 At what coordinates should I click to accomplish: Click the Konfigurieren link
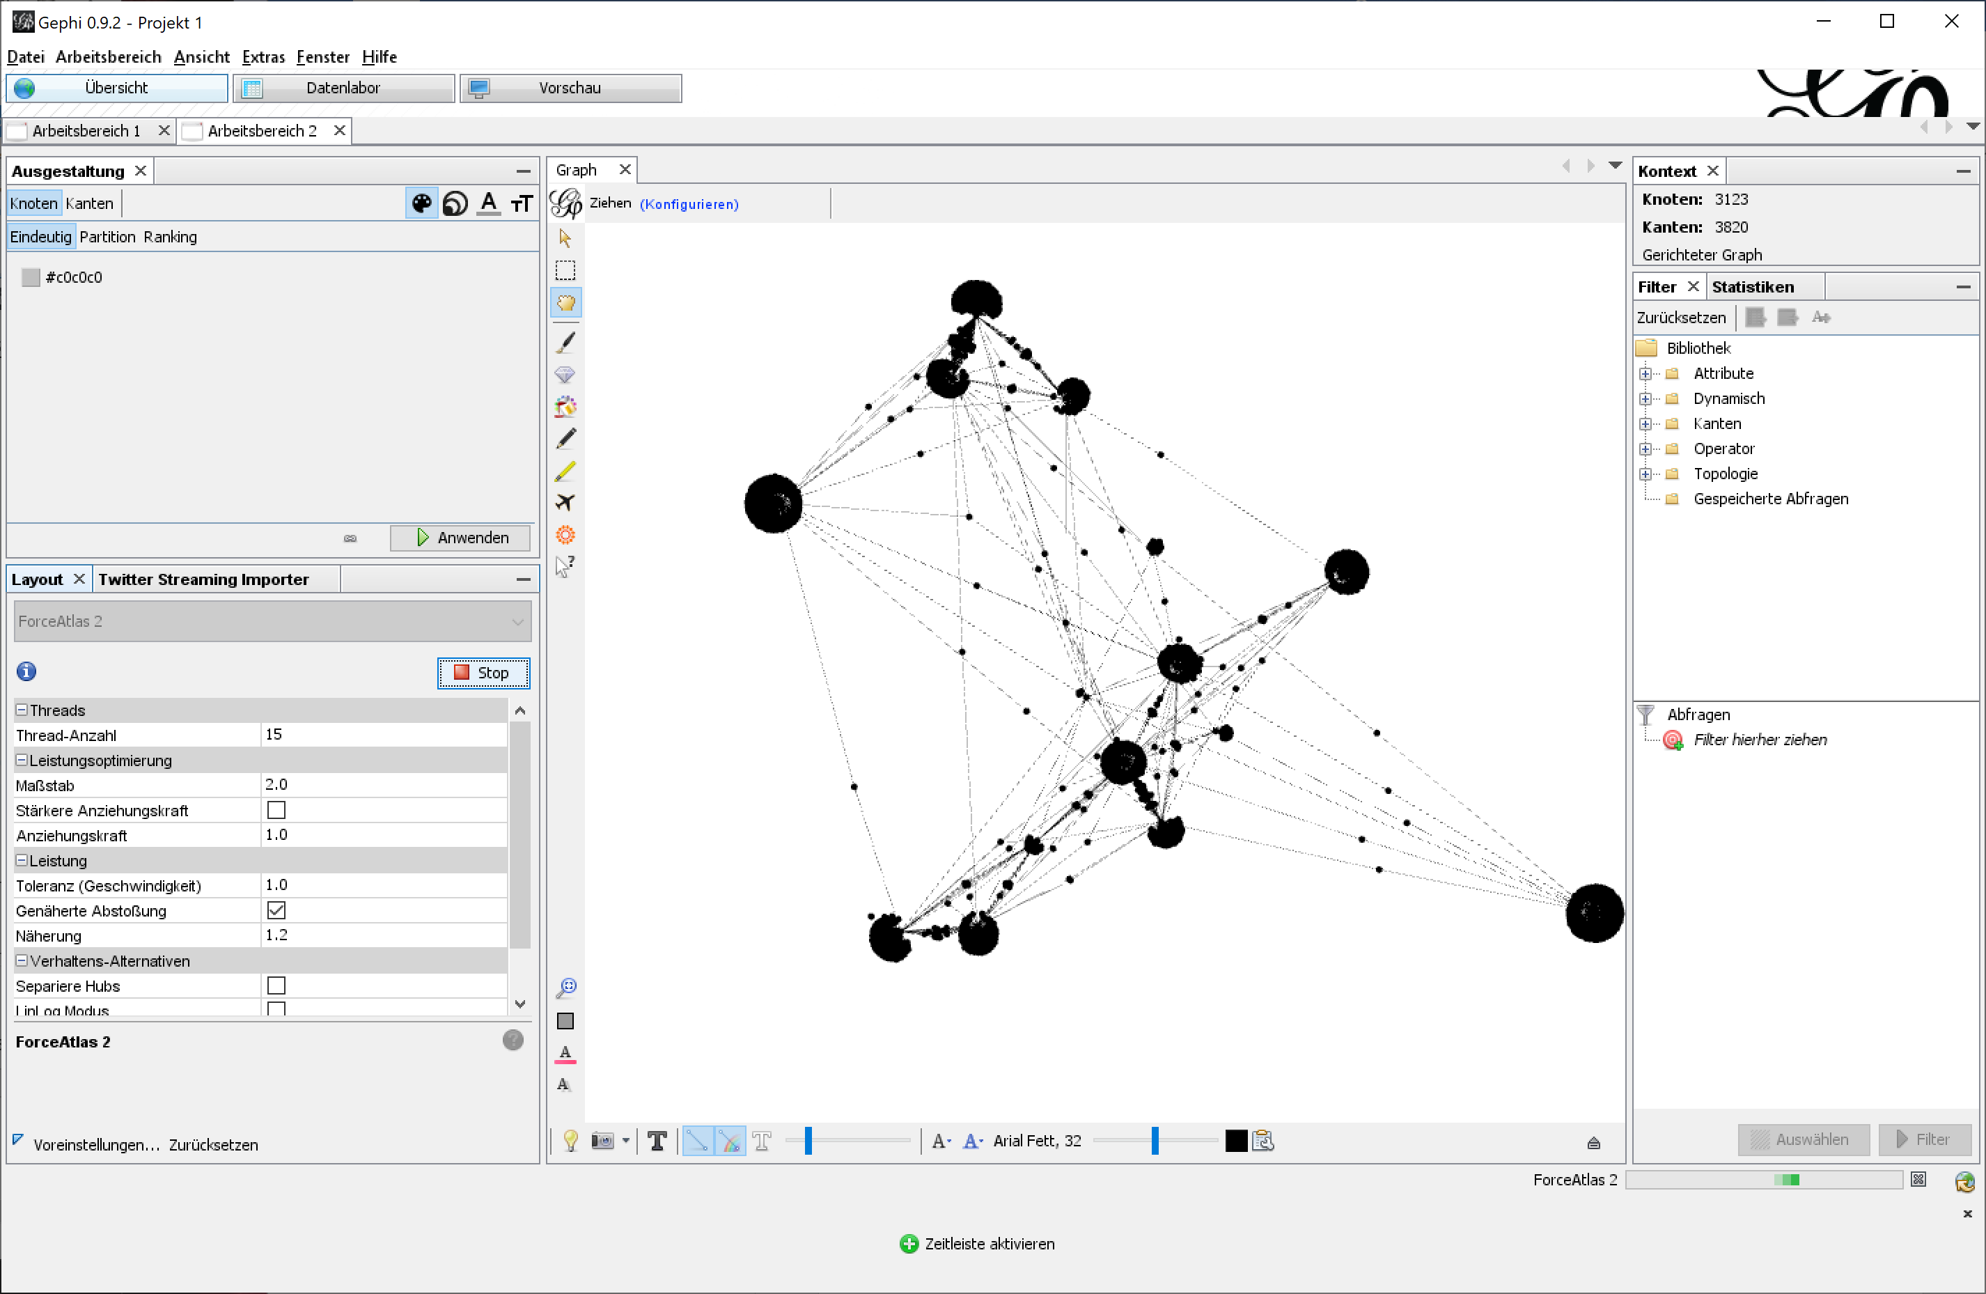689,204
